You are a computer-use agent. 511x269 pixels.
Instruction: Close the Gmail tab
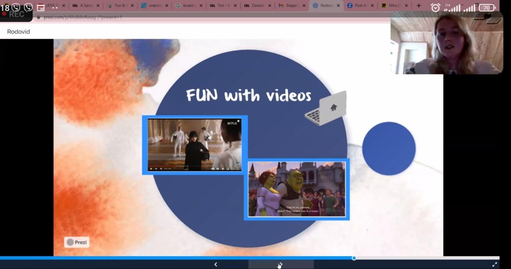[x=304, y=6]
